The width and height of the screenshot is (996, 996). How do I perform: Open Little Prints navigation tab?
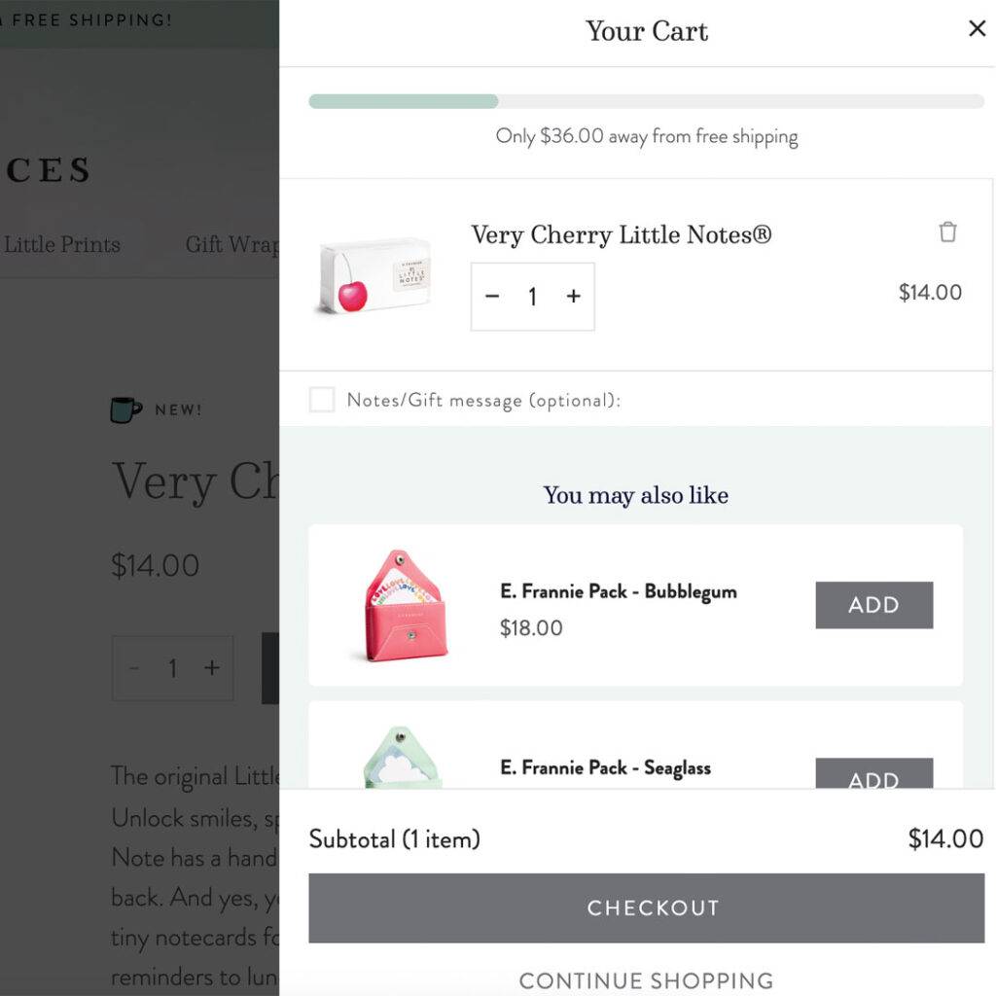[x=61, y=244]
